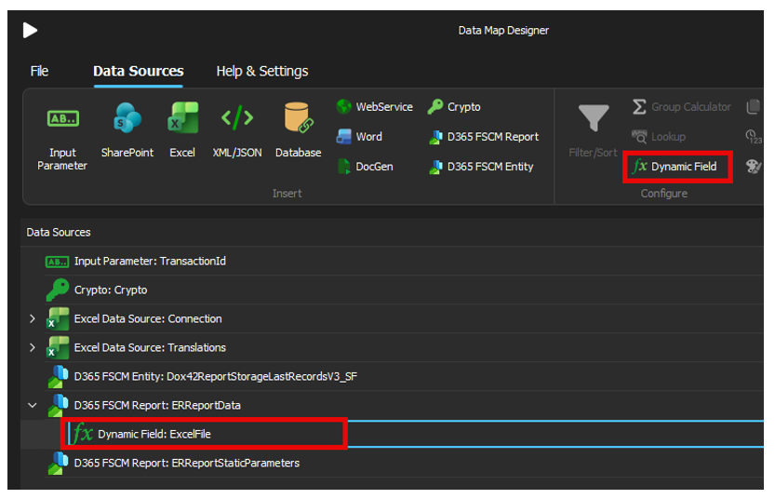Click D365 icon of ERReportStaticParameters row

[x=58, y=464]
